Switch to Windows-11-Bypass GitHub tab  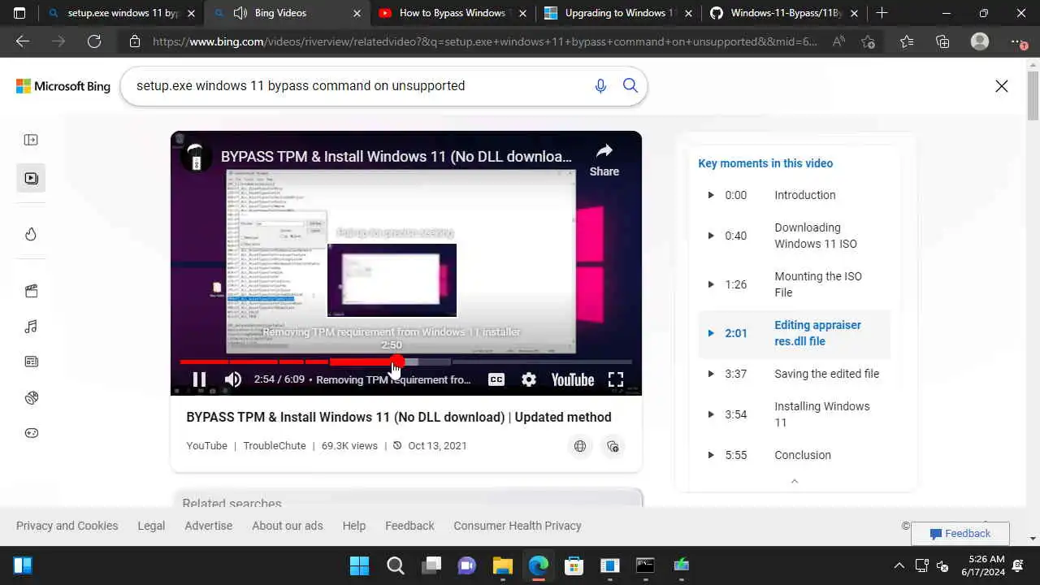[x=784, y=13]
